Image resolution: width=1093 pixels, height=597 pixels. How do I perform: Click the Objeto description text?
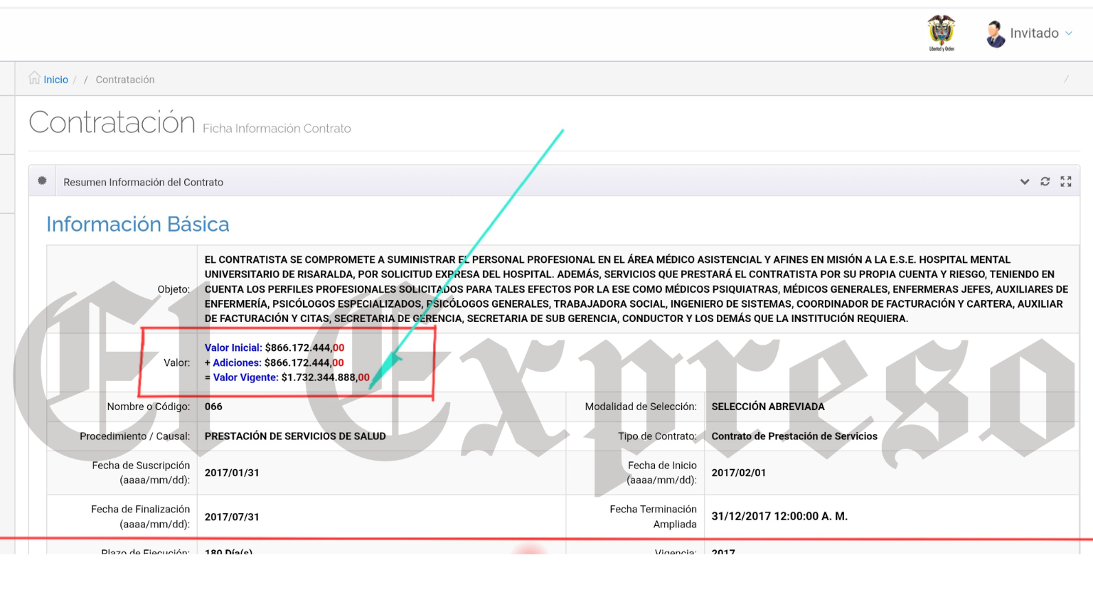click(x=636, y=289)
